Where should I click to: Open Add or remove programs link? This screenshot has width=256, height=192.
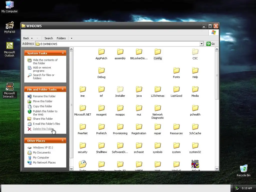pos(42,69)
